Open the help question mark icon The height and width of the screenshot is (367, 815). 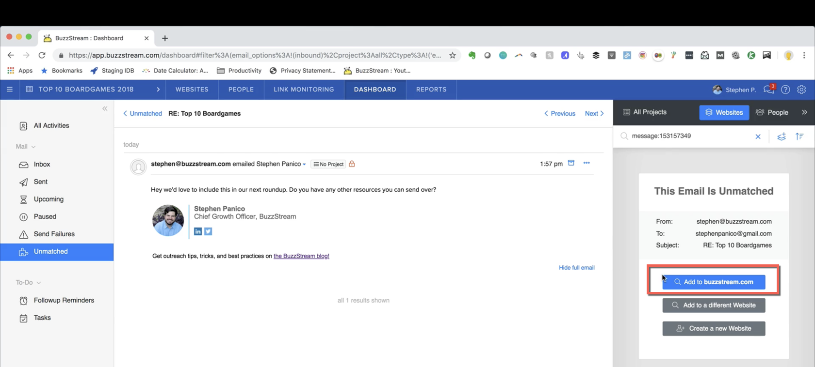(x=785, y=90)
